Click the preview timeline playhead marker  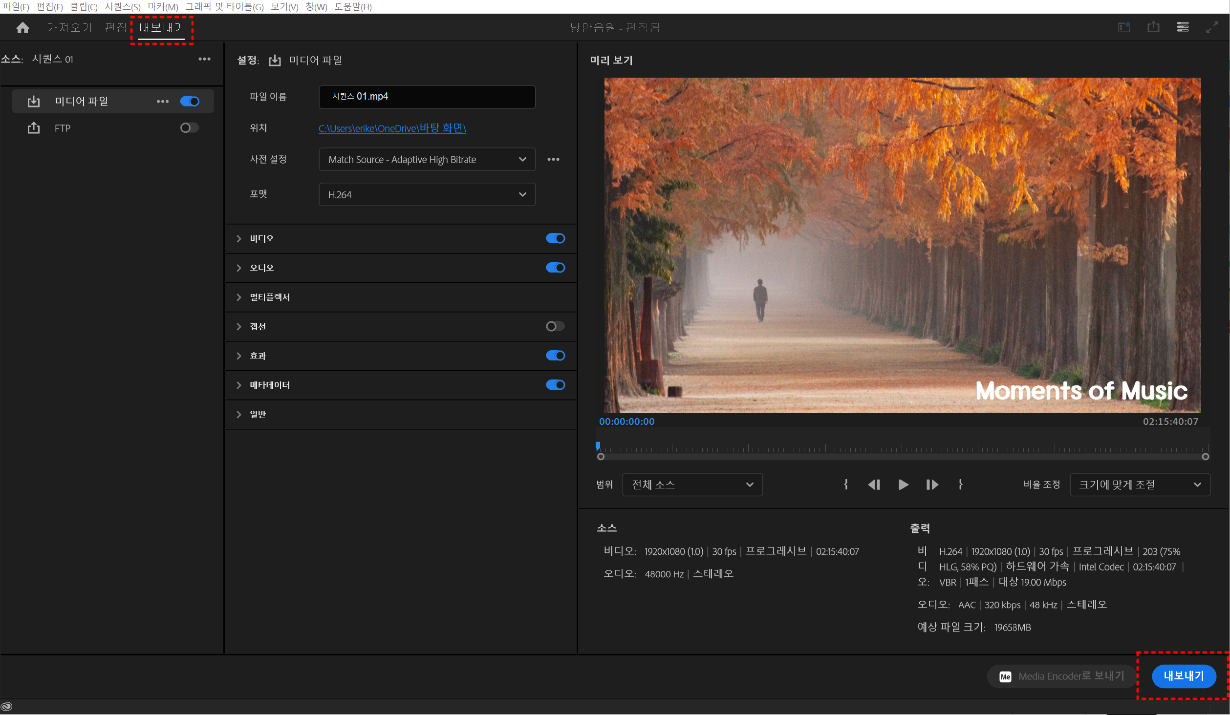598,446
